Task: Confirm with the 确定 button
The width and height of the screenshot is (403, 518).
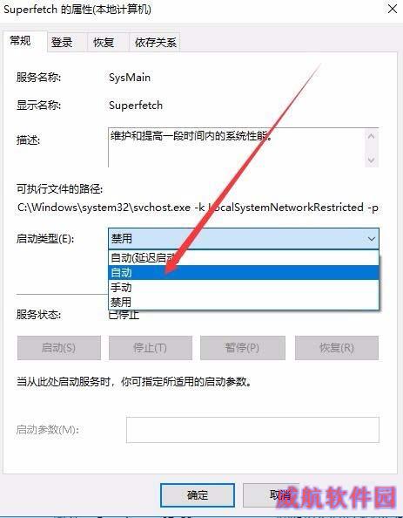Action: pyautogui.click(x=198, y=494)
